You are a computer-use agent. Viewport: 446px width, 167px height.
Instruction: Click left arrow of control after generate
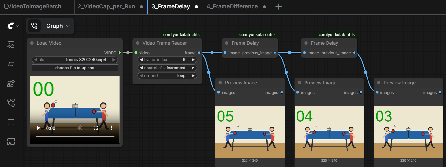[141, 68]
